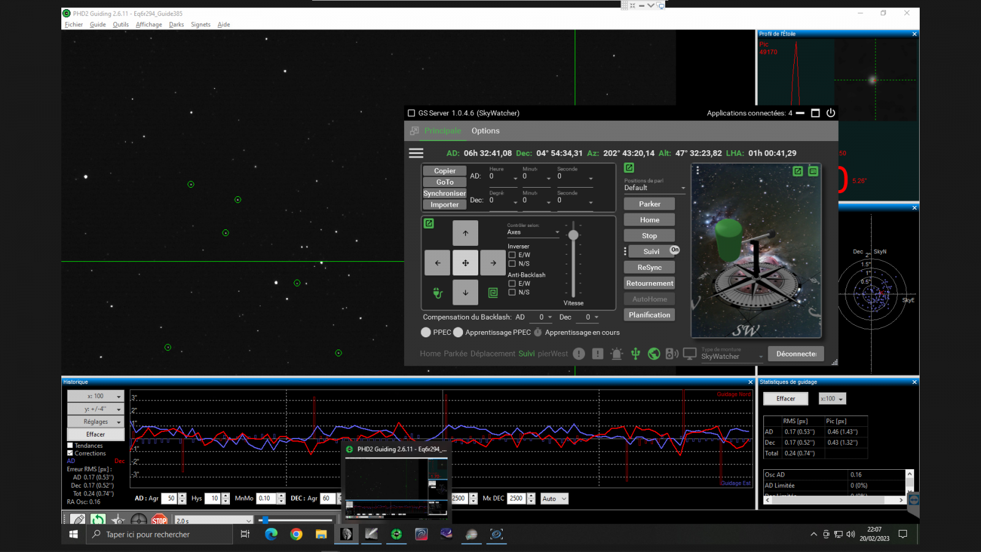
Task: Click the Vitesse slider handle
Action: tap(573, 235)
